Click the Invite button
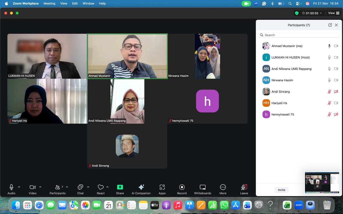This screenshot has width=343, height=214. (281, 190)
